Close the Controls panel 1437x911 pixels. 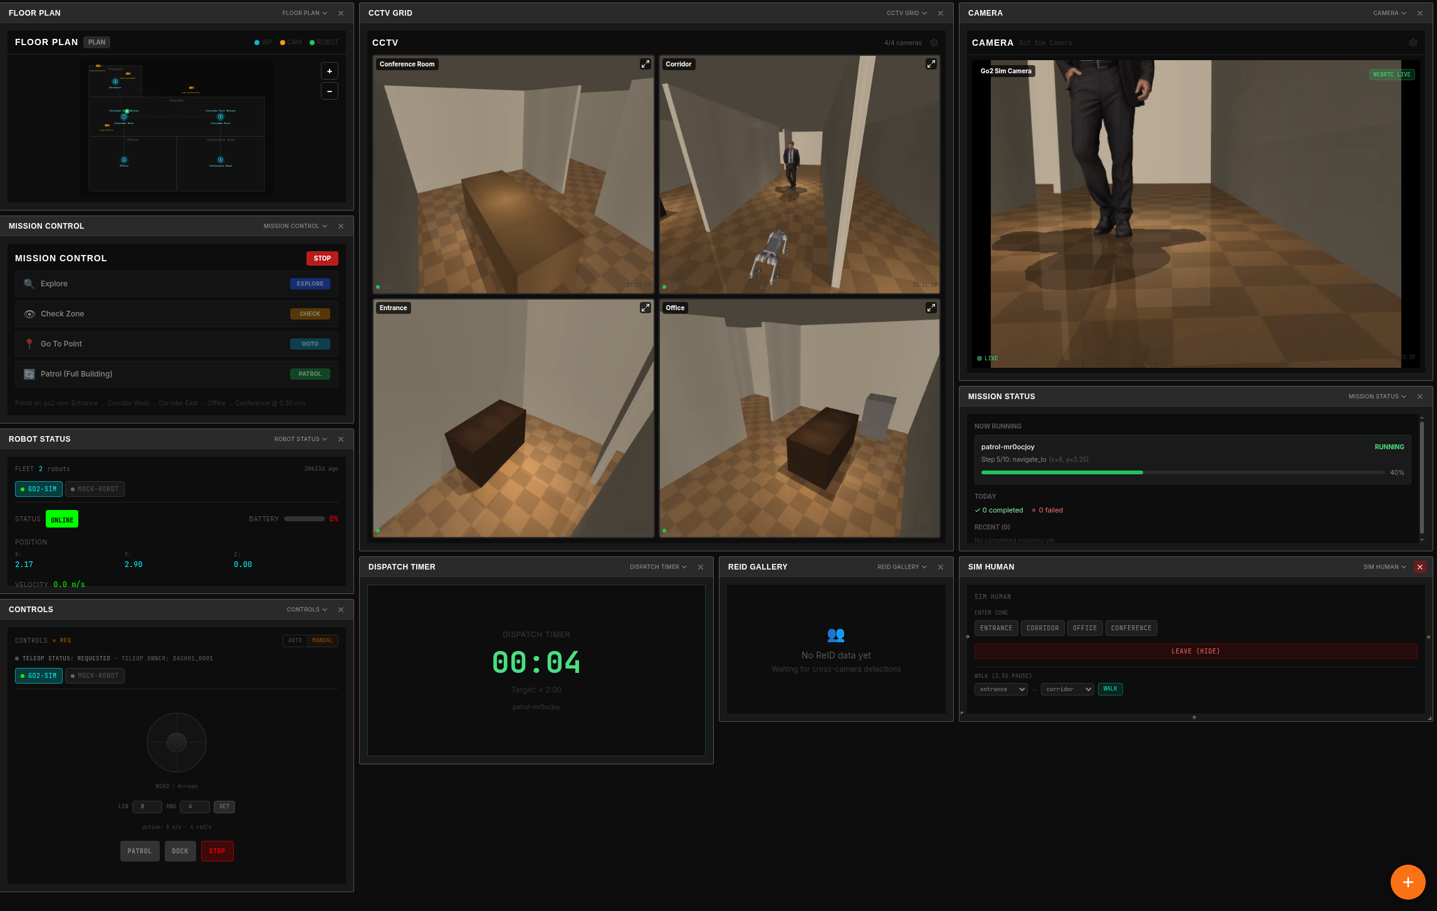coord(341,610)
